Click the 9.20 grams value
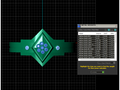 [98, 36]
